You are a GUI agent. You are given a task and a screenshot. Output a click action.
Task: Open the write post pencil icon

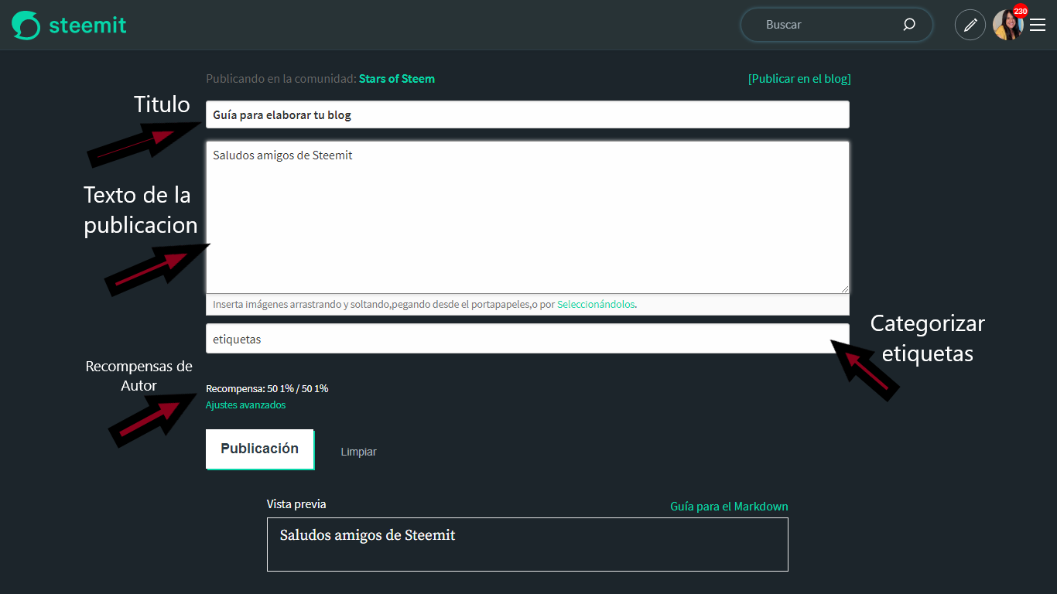970,25
